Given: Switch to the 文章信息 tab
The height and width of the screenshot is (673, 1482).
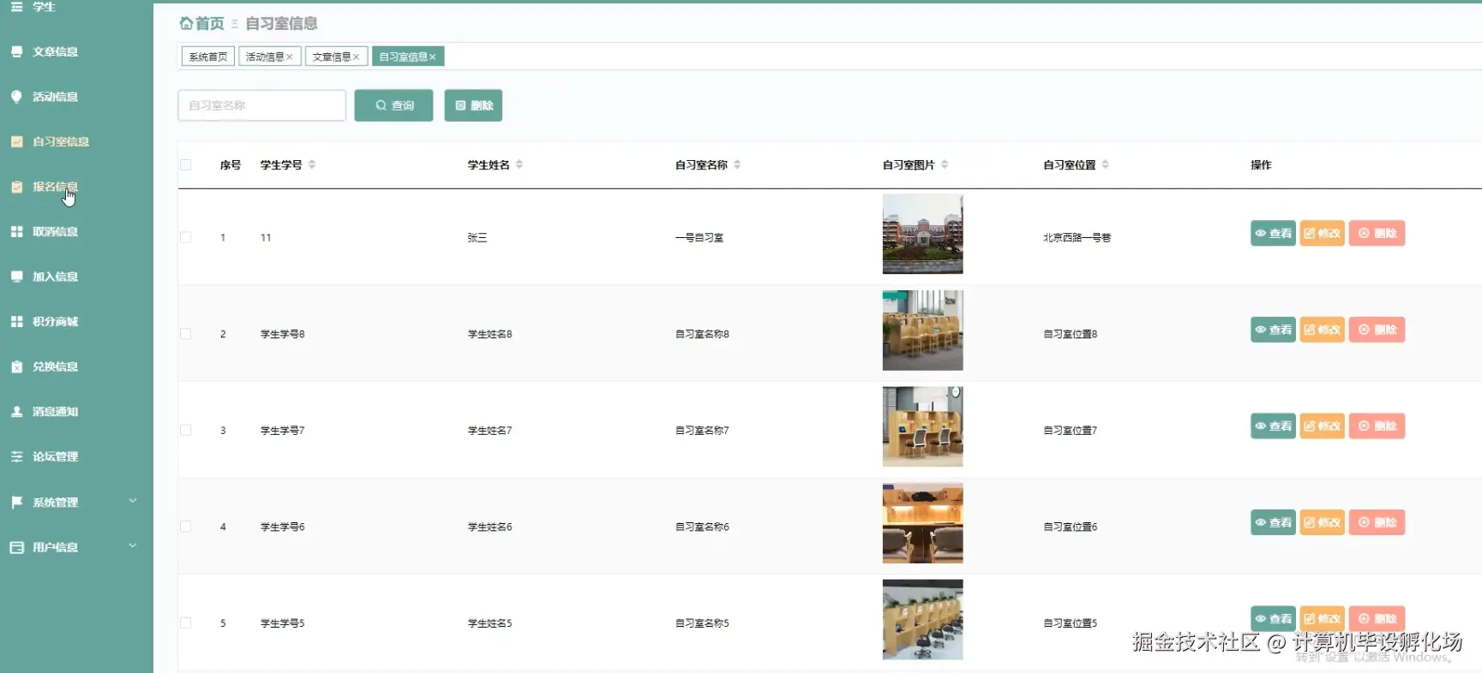Looking at the screenshot, I should (x=331, y=57).
